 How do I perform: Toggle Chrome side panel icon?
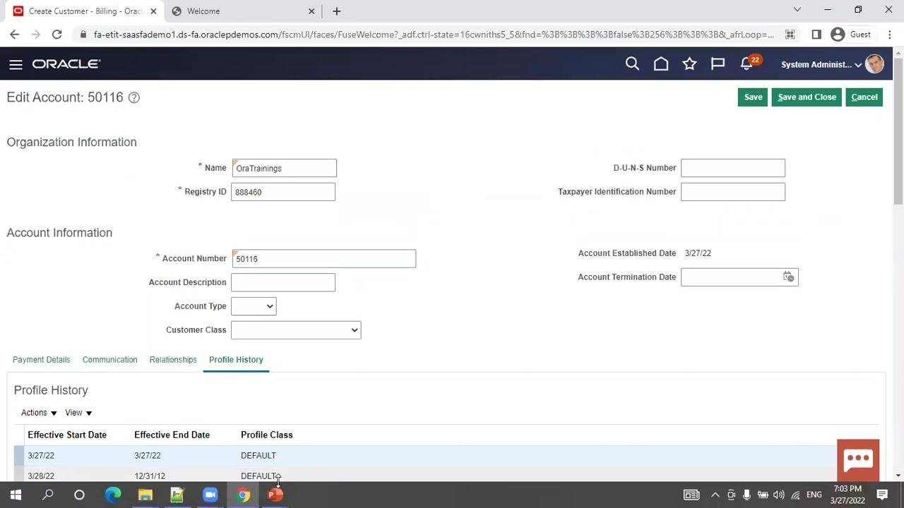coord(816,34)
